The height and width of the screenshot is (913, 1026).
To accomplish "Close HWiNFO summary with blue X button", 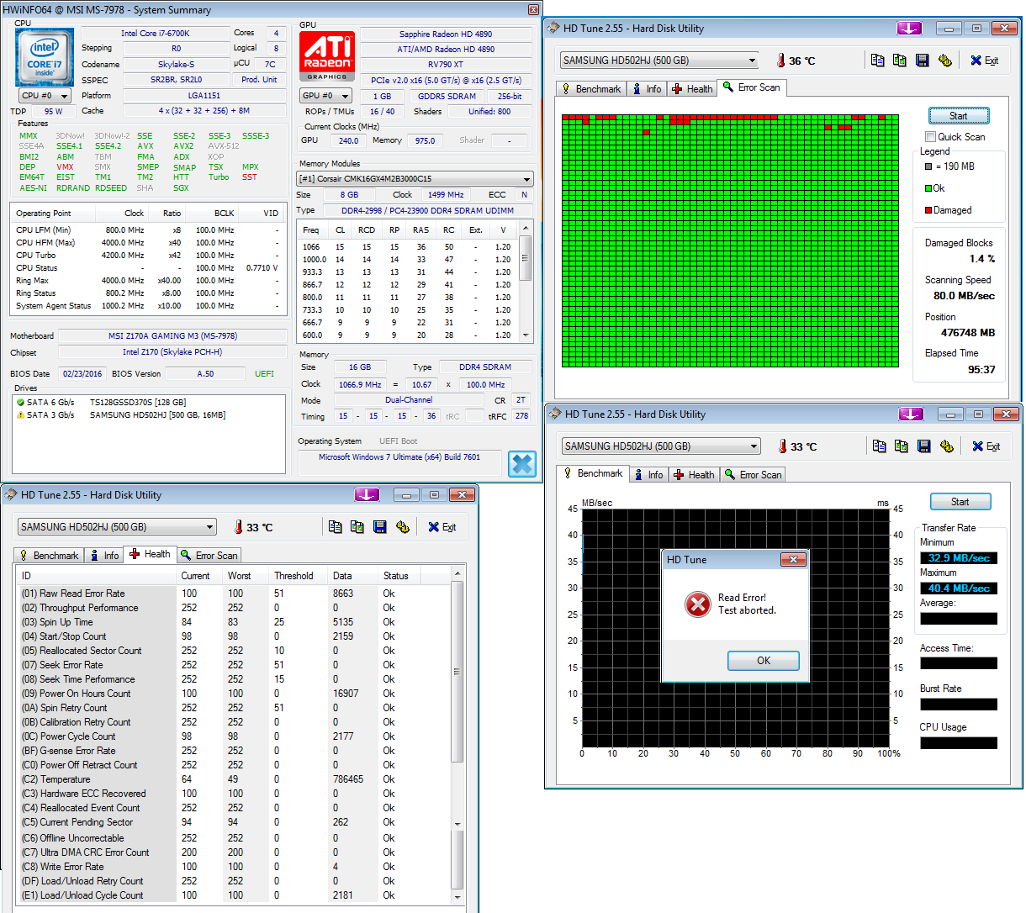I will coord(522,464).
